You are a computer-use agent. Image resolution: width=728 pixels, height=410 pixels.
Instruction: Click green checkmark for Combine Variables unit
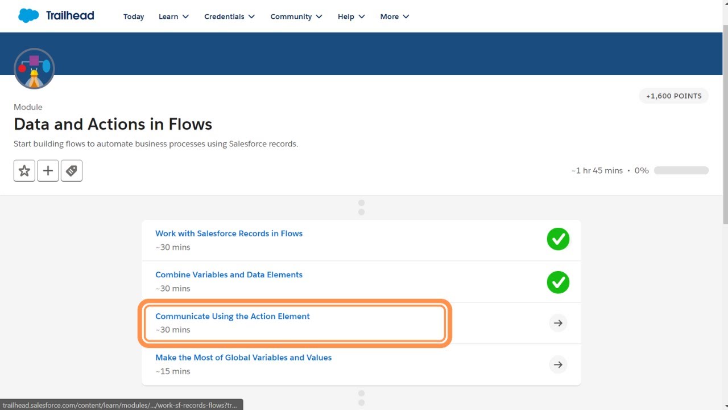point(558,282)
